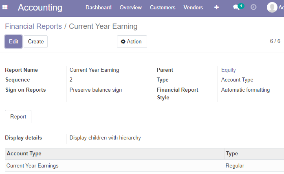
Task: Select the Report tab
Action: 18,117
